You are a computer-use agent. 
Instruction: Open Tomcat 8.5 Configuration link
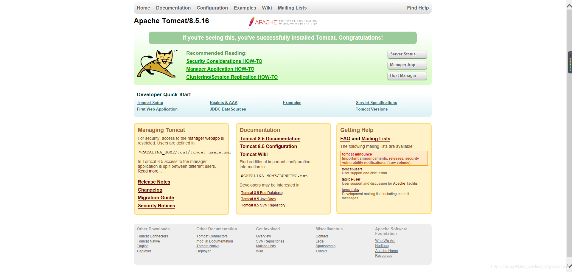(268, 147)
